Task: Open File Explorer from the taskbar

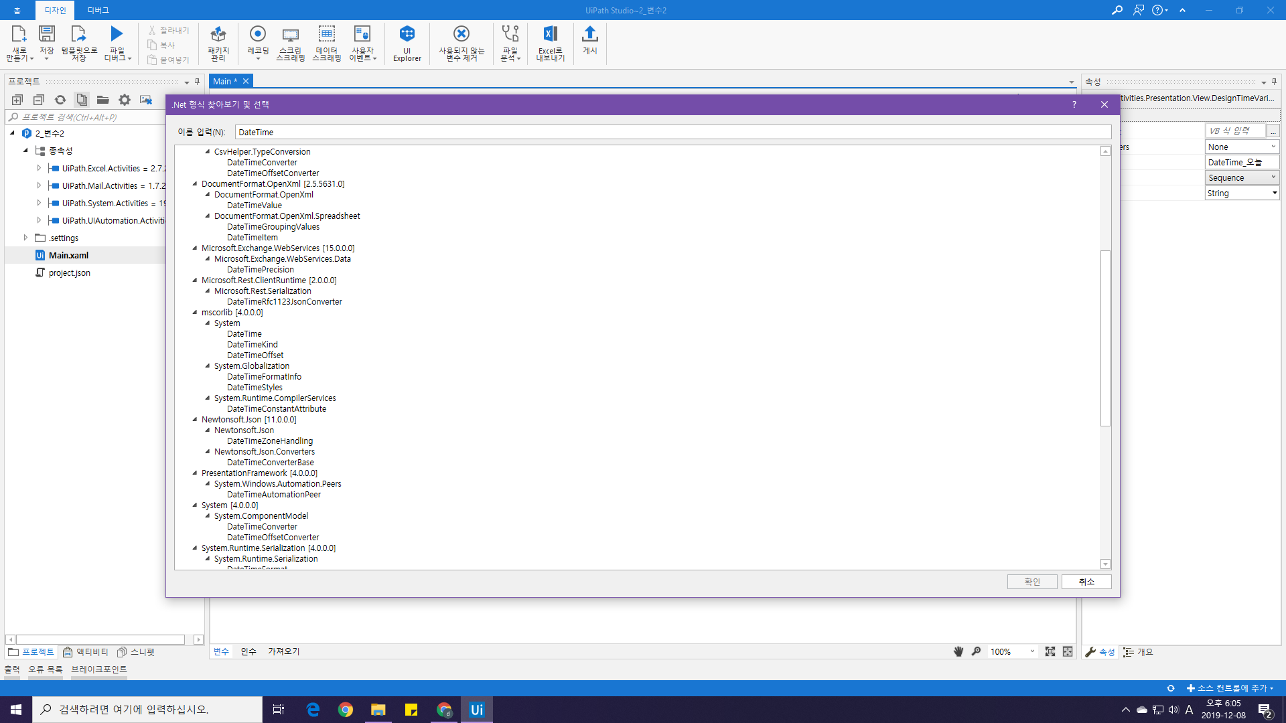Action: [378, 710]
